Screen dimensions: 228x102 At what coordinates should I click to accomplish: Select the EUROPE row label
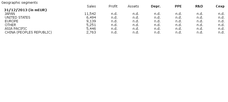(11, 21)
